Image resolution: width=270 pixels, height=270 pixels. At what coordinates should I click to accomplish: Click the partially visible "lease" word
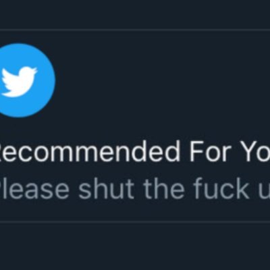click(x=35, y=190)
